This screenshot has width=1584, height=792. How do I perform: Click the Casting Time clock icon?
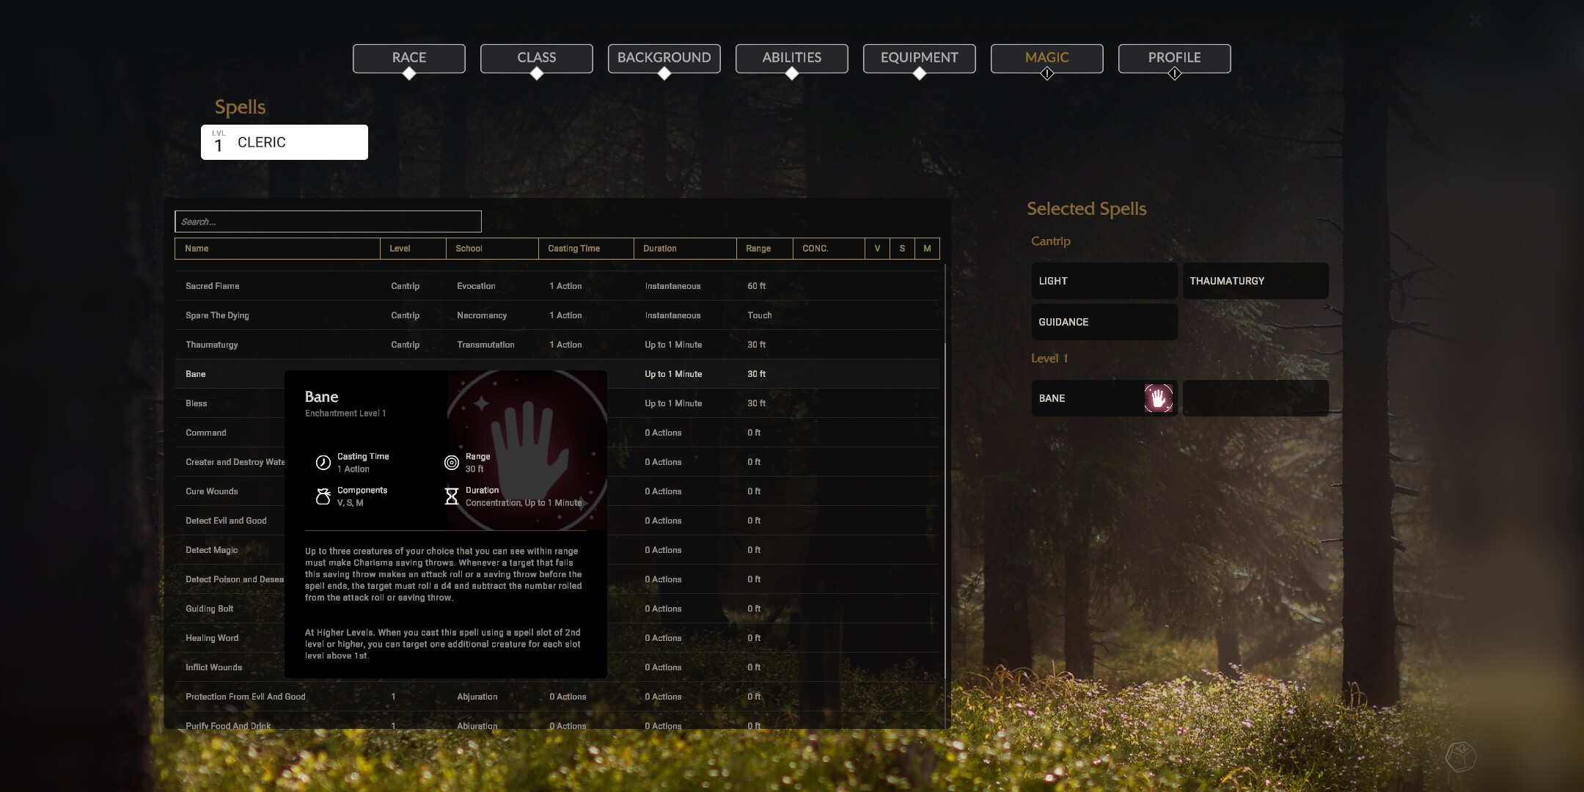pos(323,462)
